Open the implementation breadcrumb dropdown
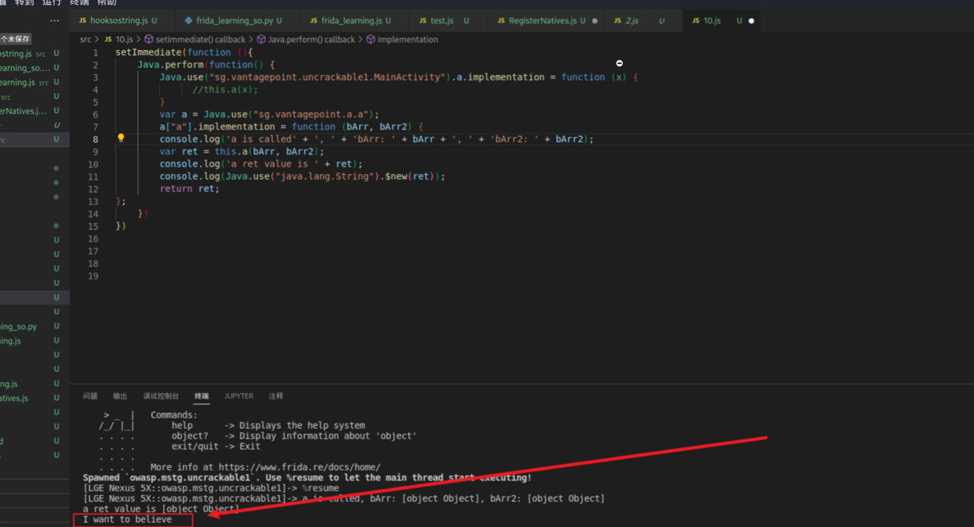Image resolution: width=974 pixels, height=527 pixels. point(407,40)
